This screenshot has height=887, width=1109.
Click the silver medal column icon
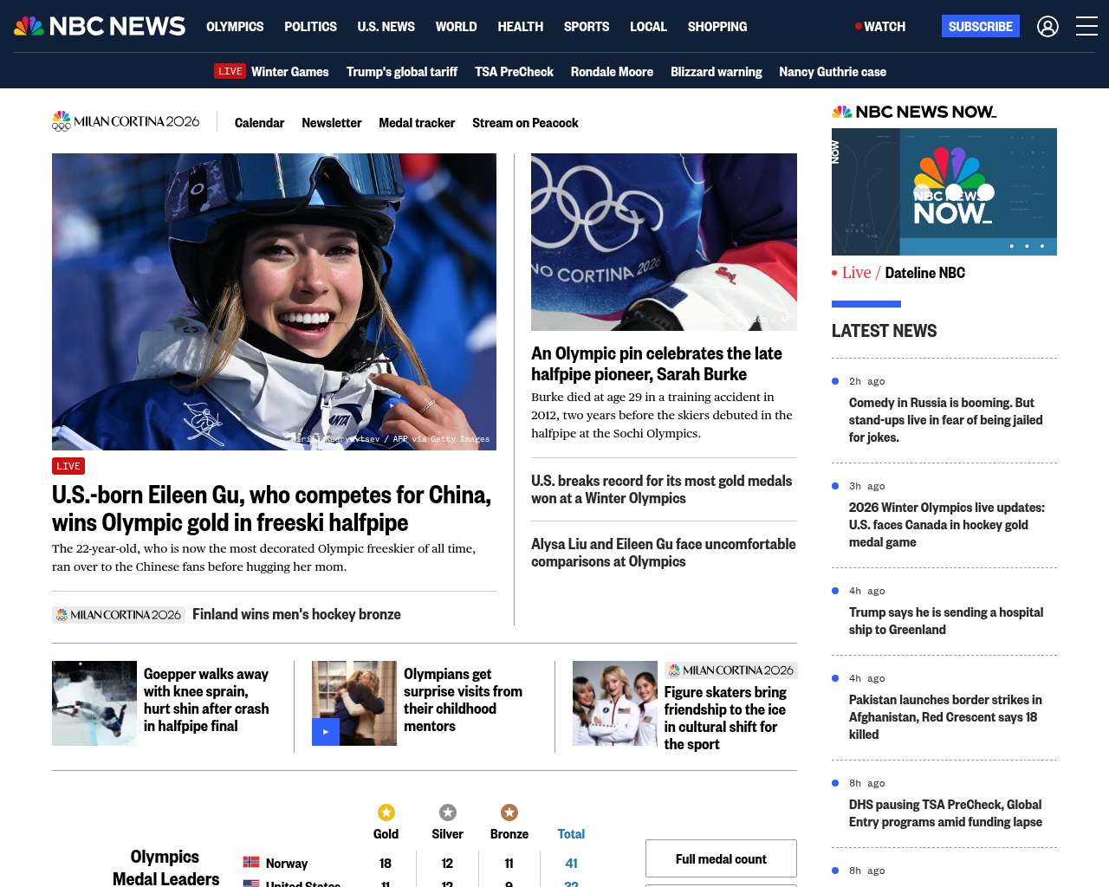coord(448,813)
